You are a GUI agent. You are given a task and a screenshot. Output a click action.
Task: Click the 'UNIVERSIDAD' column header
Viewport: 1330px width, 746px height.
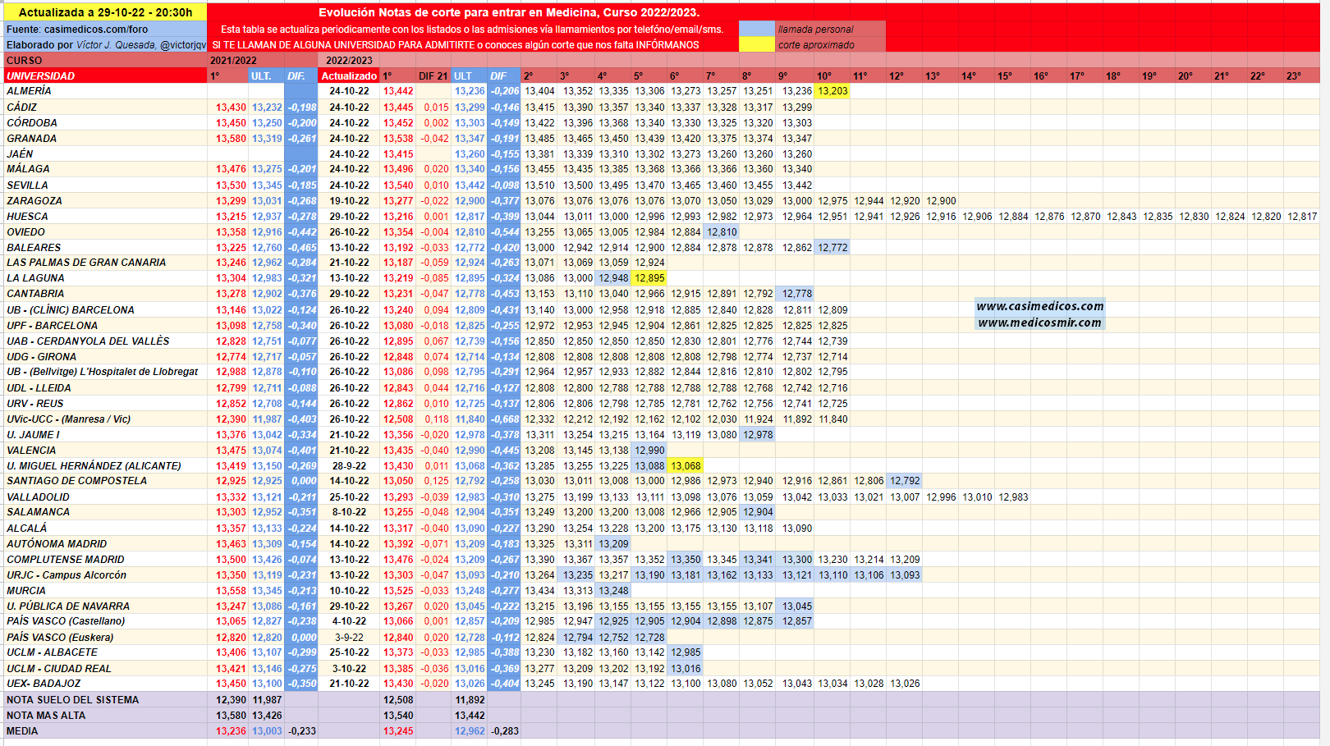click(105, 76)
